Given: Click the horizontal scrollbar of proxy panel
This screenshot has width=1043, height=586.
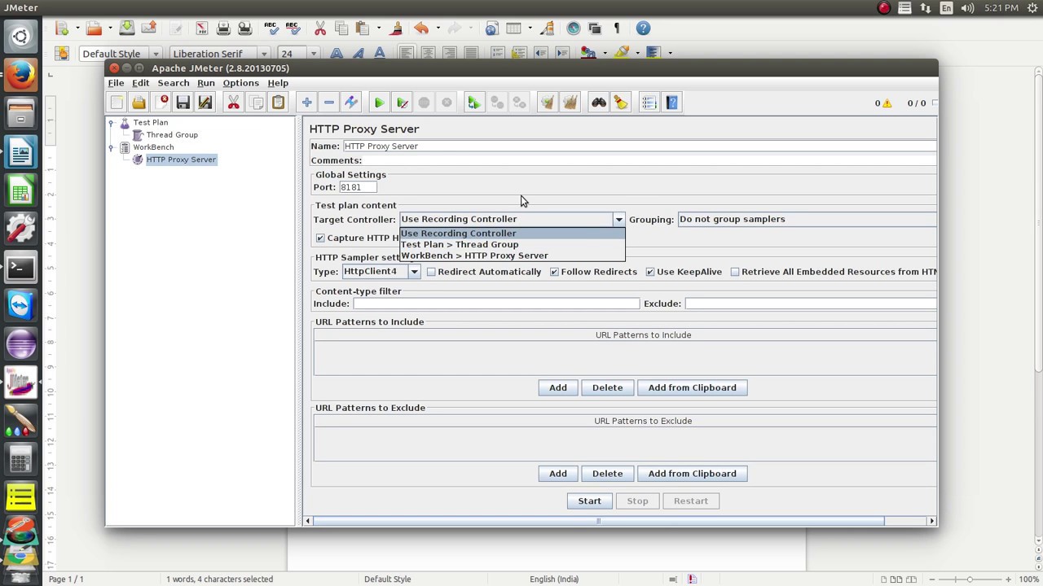Looking at the screenshot, I should point(599,521).
